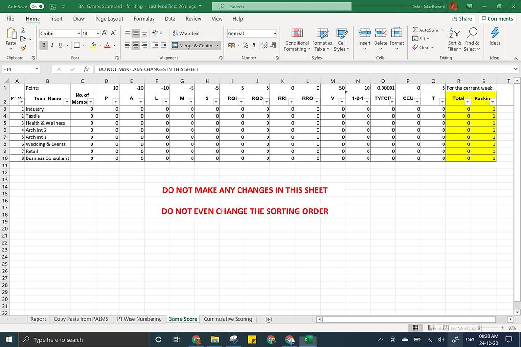Viewport: 521px width, 347px height.
Task: Switch to the Cummulative Scoring sheet tab
Action: 228,319
